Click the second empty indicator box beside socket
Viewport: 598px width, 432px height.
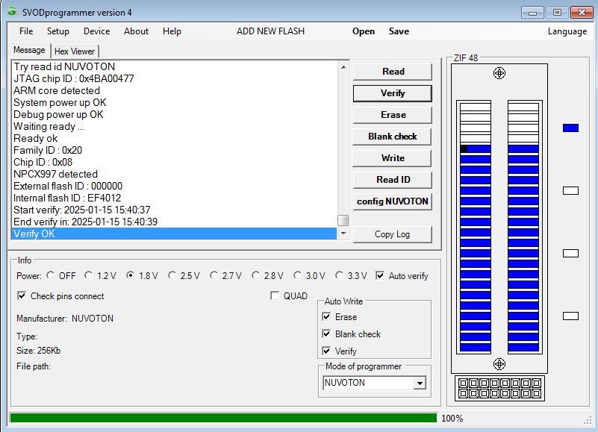pyautogui.click(x=570, y=254)
